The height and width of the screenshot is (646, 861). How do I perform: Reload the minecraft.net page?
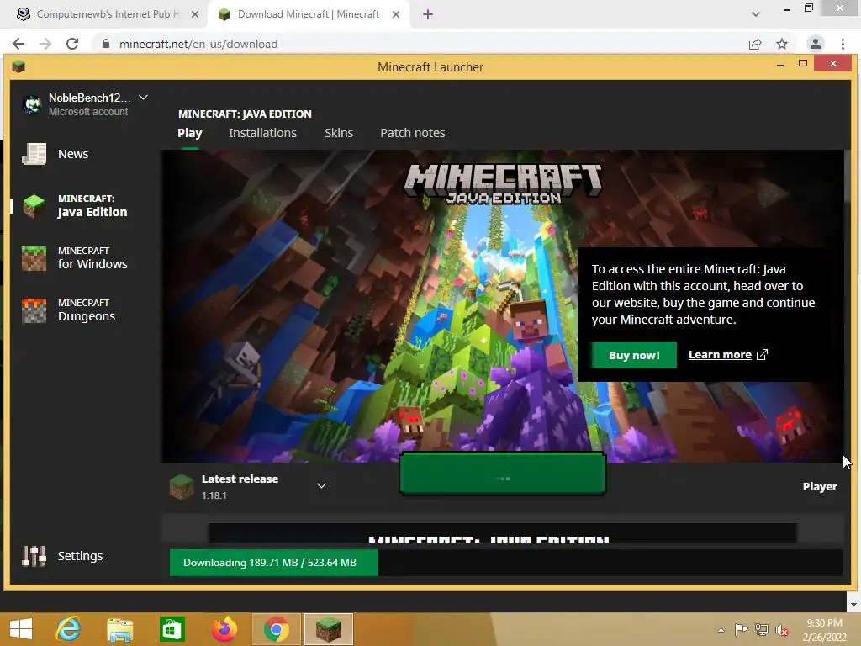coord(72,44)
